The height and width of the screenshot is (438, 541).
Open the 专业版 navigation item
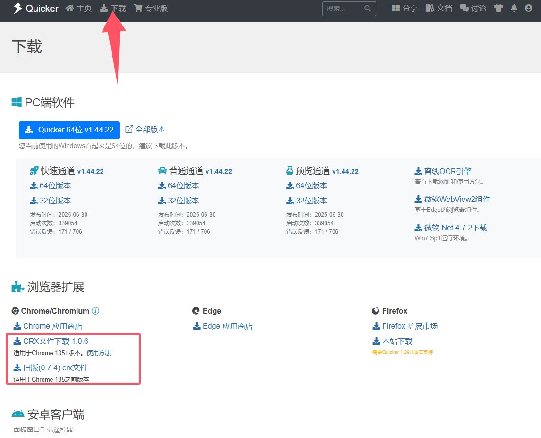click(151, 9)
